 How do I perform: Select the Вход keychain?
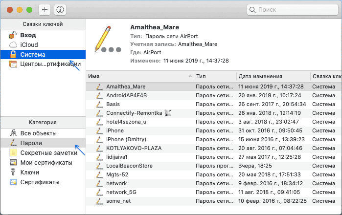pos(43,35)
